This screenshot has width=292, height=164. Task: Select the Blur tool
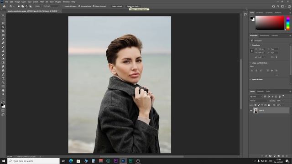[x=3, y=67]
